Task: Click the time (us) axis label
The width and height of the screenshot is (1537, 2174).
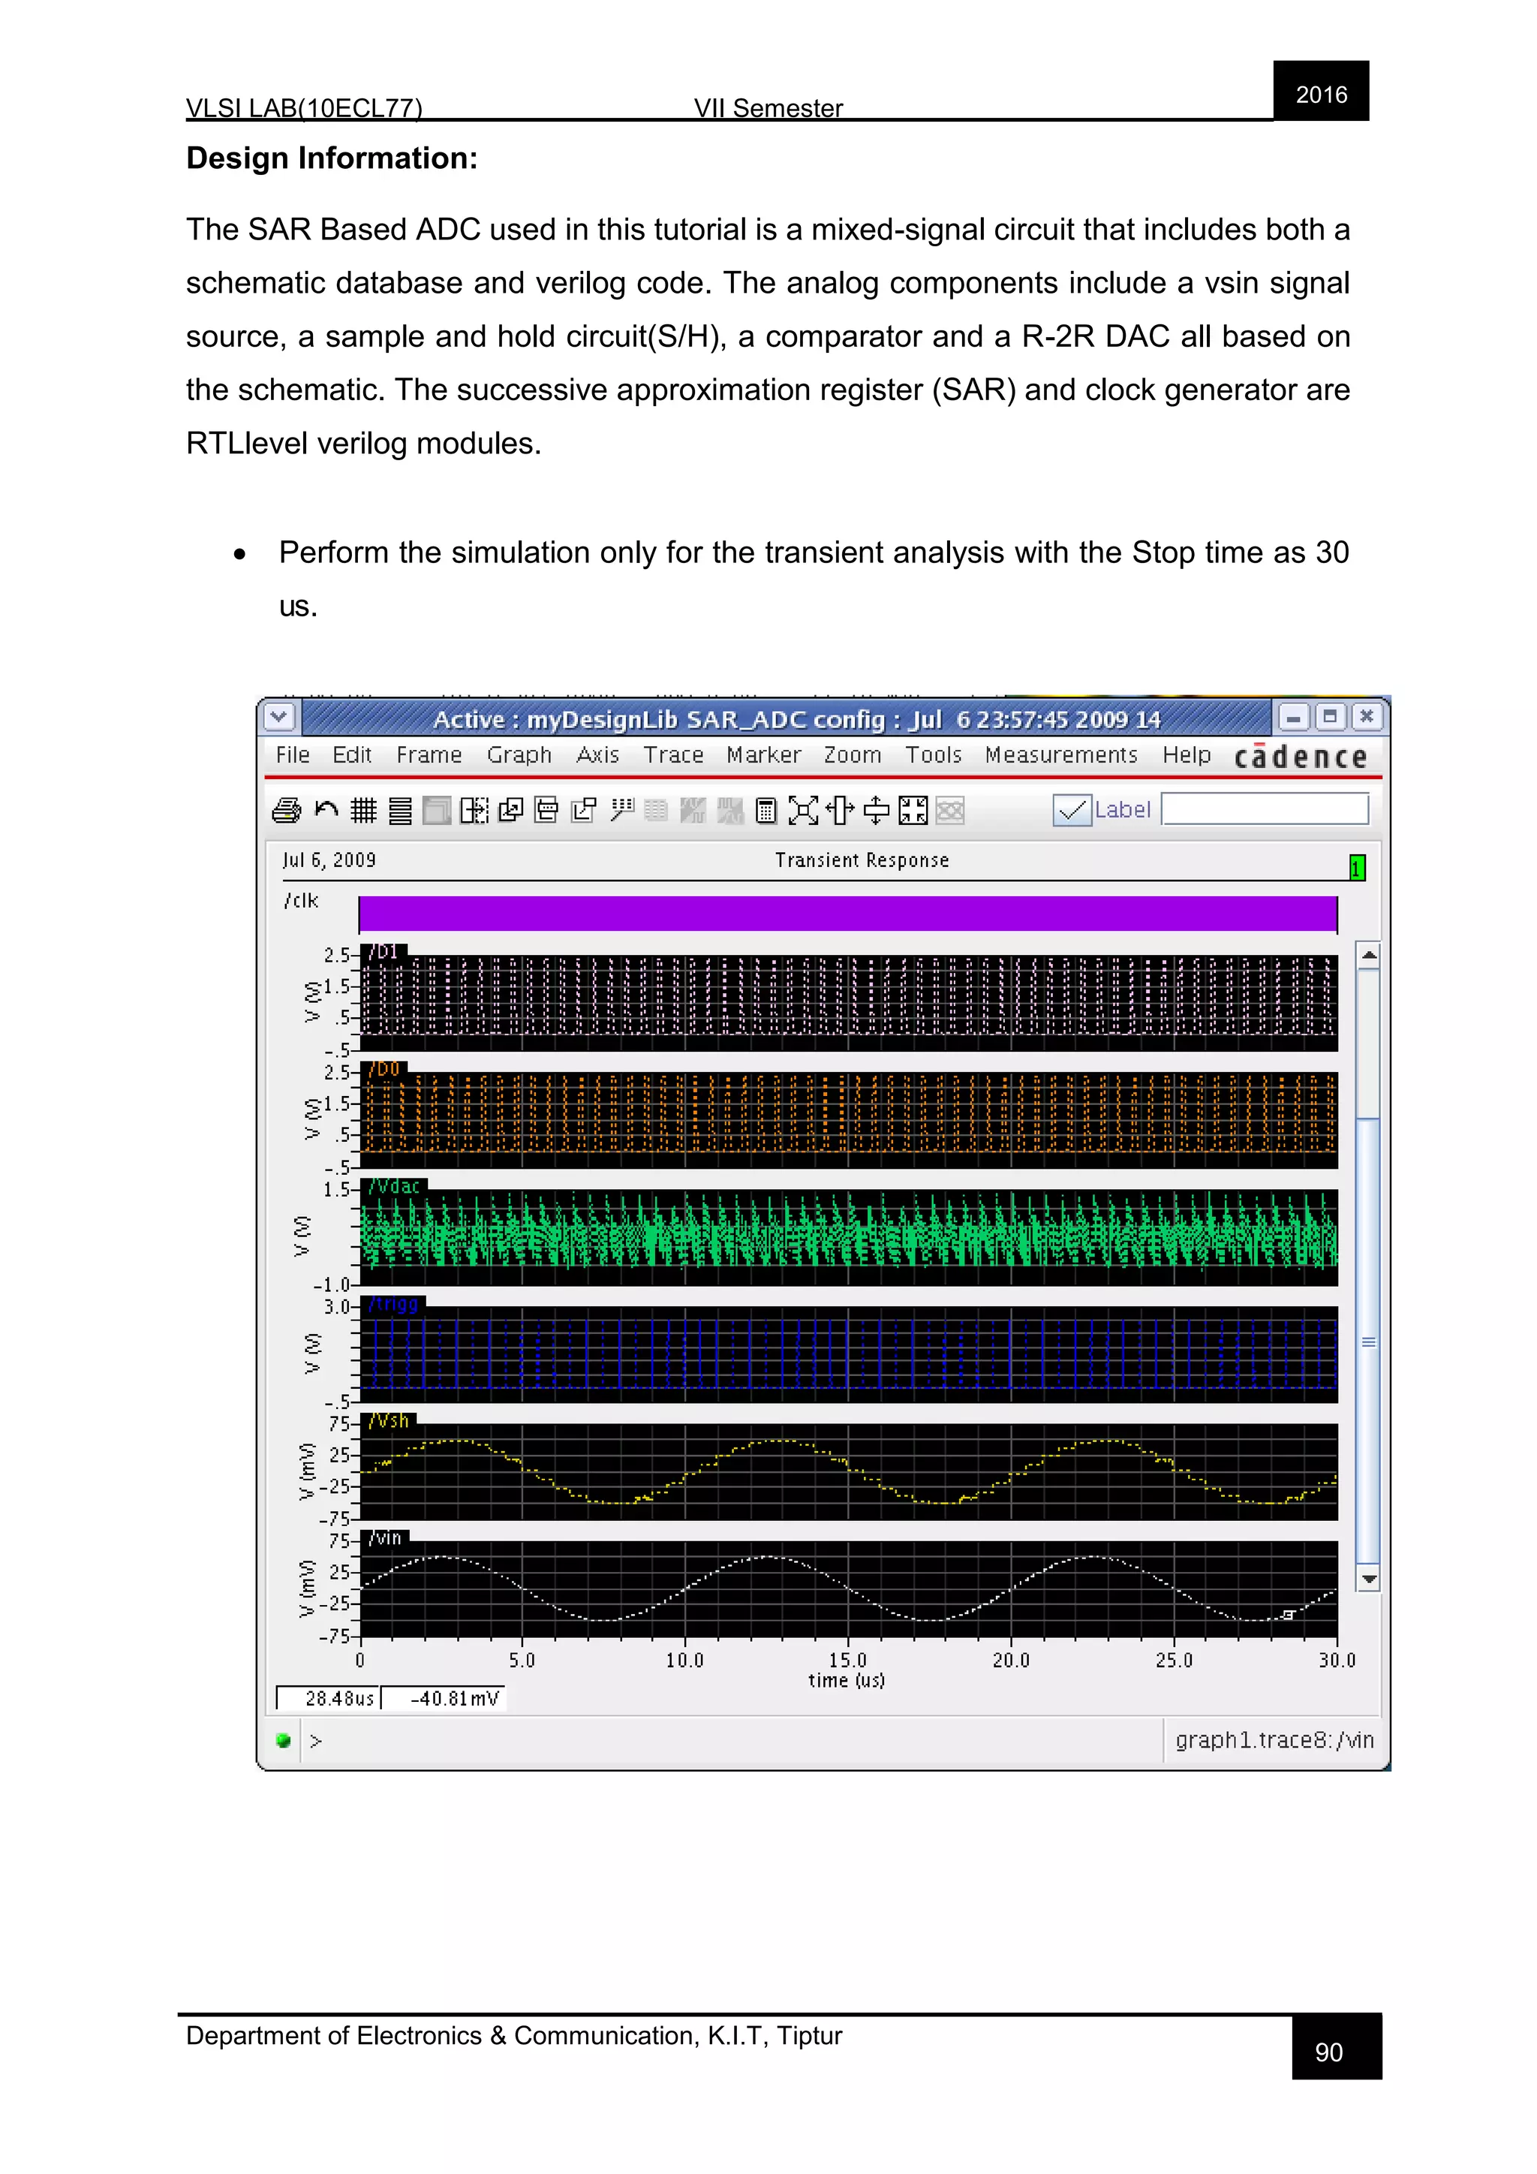Action: (846, 1681)
